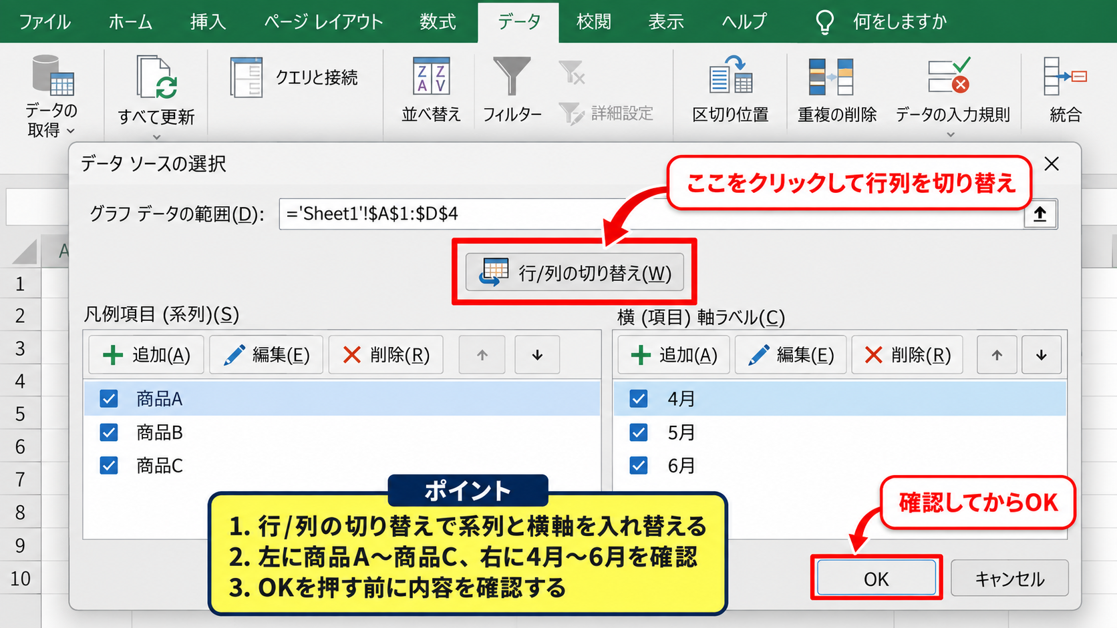1117x628 pixels.
Task: Go to the ページ レイアウト tab
Action: click(323, 22)
